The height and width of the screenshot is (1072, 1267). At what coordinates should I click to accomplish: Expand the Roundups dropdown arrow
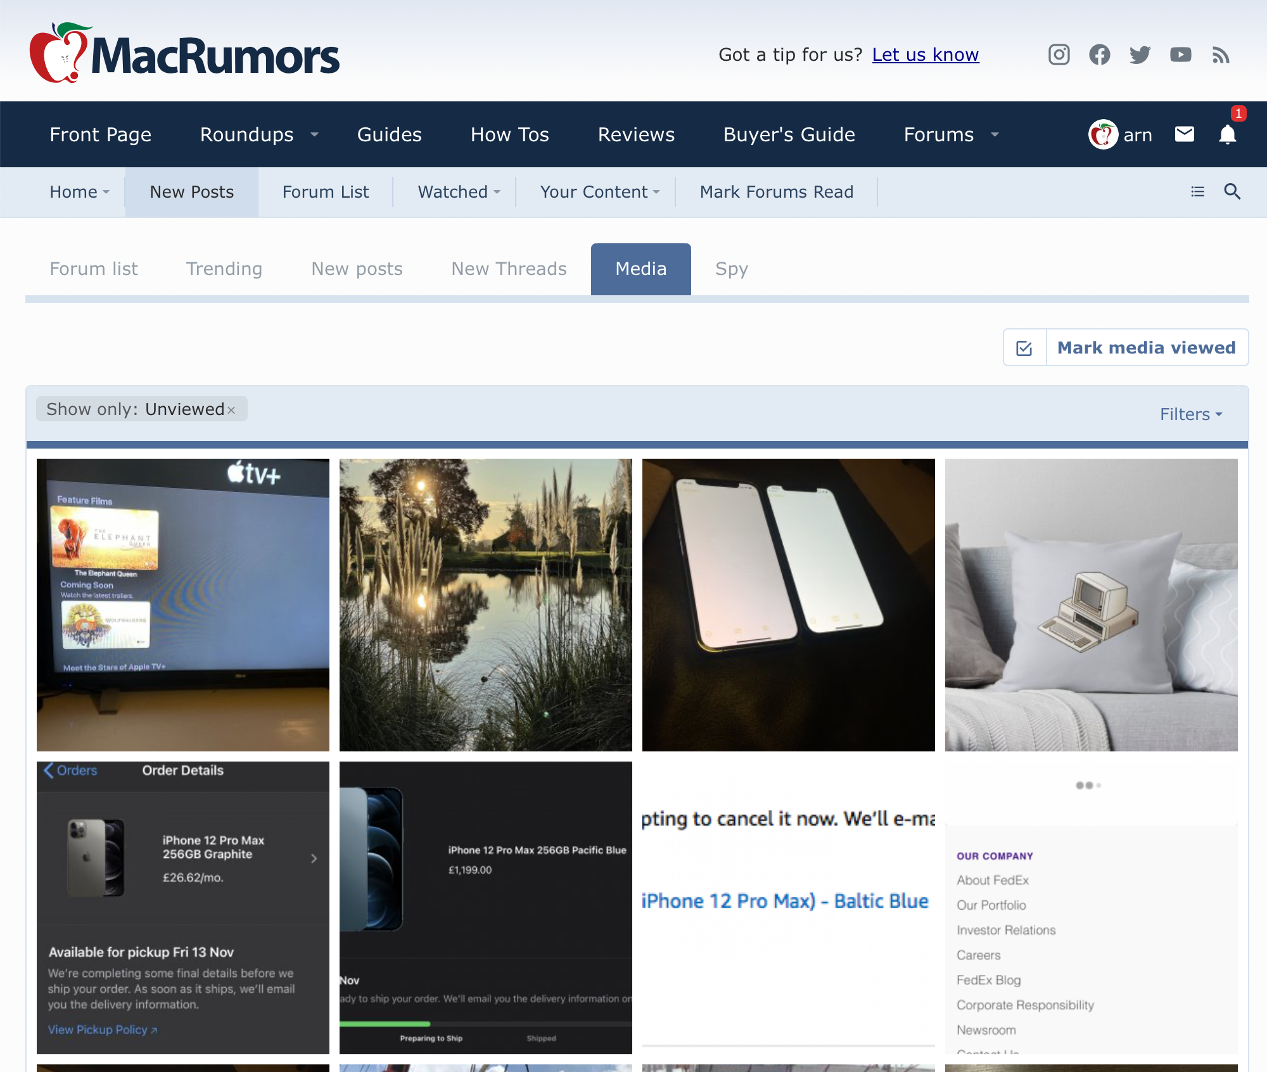[x=314, y=134]
